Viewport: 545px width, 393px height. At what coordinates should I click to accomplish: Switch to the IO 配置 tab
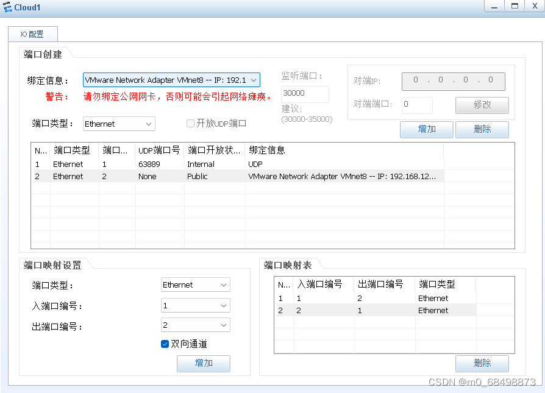[x=32, y=34]
